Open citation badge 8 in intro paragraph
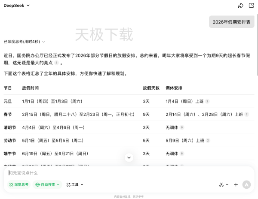 tap(56, 63)
